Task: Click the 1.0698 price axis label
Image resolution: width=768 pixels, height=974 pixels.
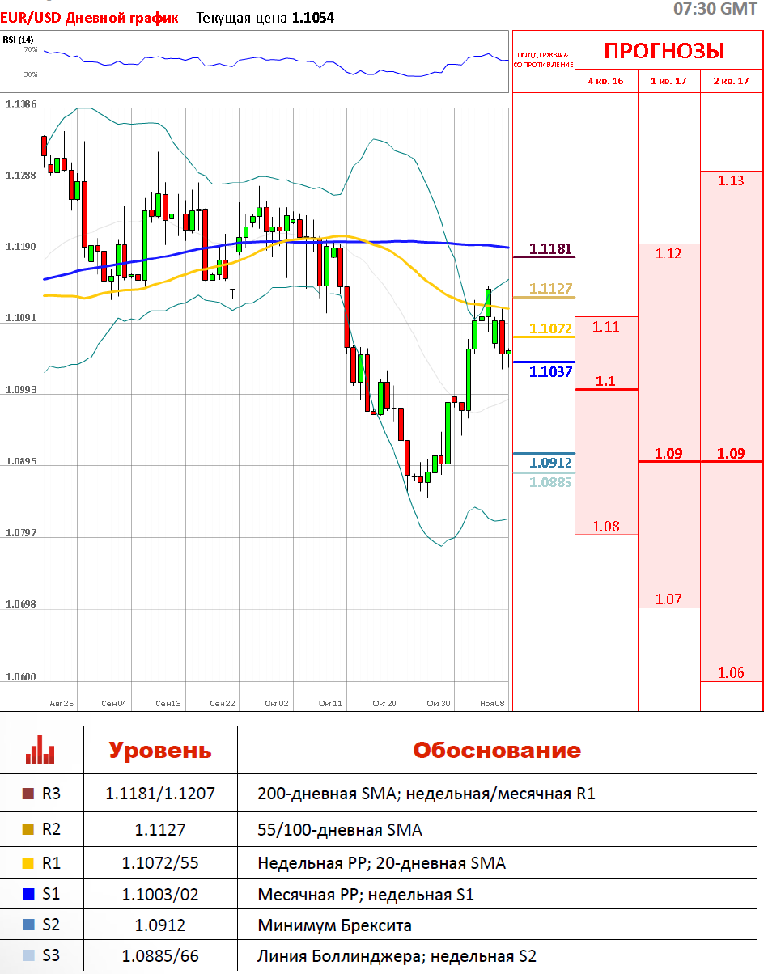Action: click(21, 605)
